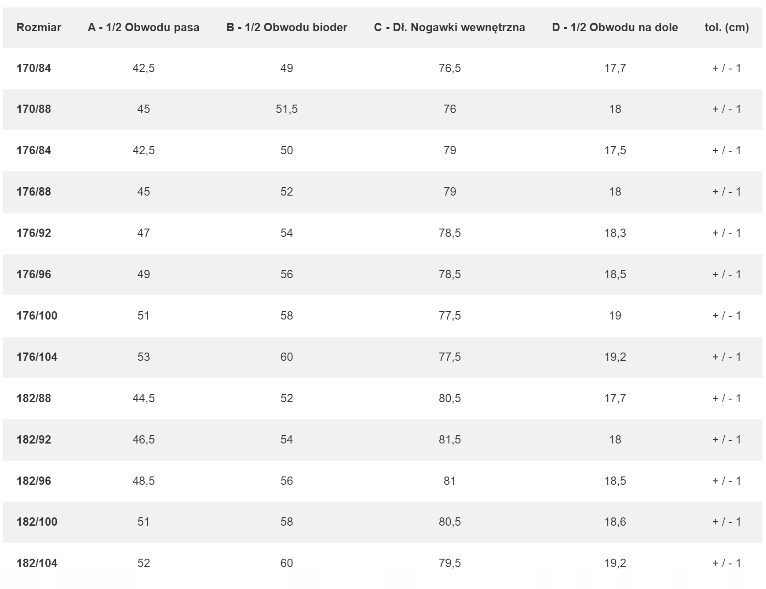Select the 81,5 inner leg value

point(449,440)
